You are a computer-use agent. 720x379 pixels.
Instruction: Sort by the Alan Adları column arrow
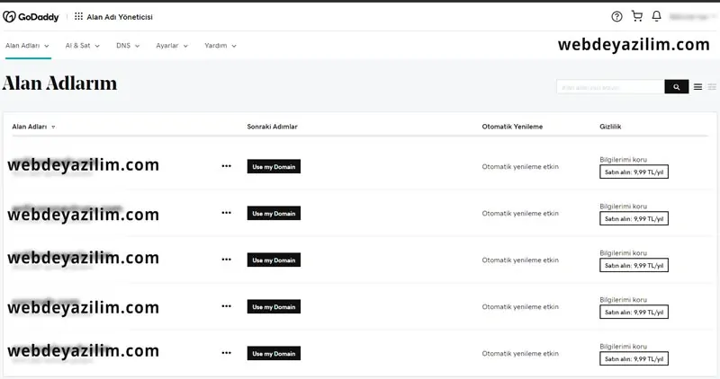click(53, 127)
